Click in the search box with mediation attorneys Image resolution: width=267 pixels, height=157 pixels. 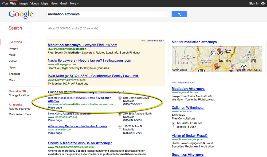[107, 14]
